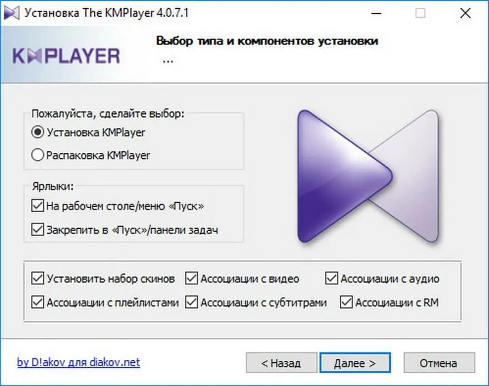Cancel setup with Отмена button
489x386 pixels.
[x=439, y=363]
